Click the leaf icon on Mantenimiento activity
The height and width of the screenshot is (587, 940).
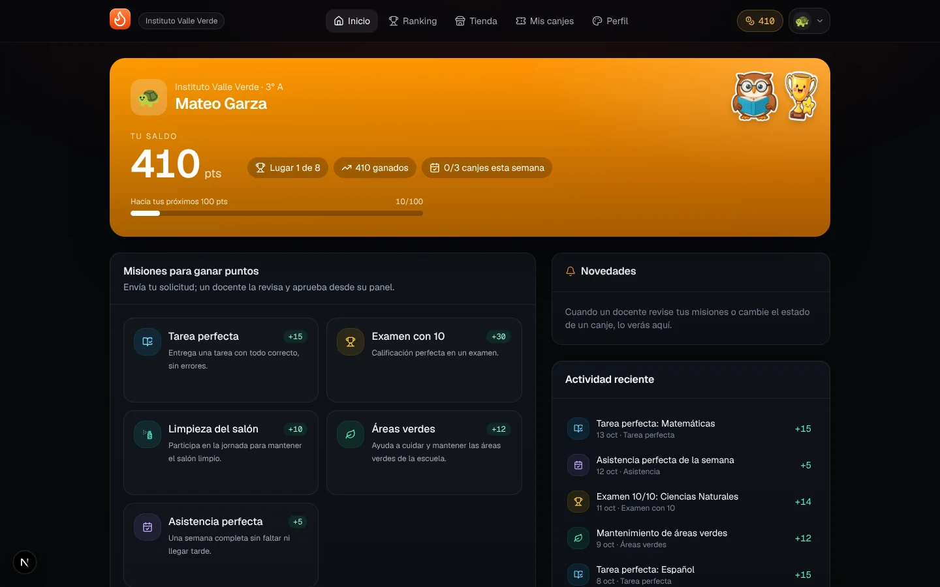[x=578, y=538]
